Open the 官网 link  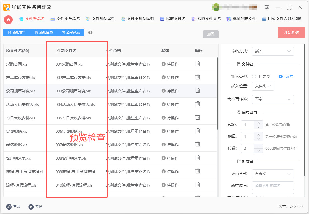13,207
